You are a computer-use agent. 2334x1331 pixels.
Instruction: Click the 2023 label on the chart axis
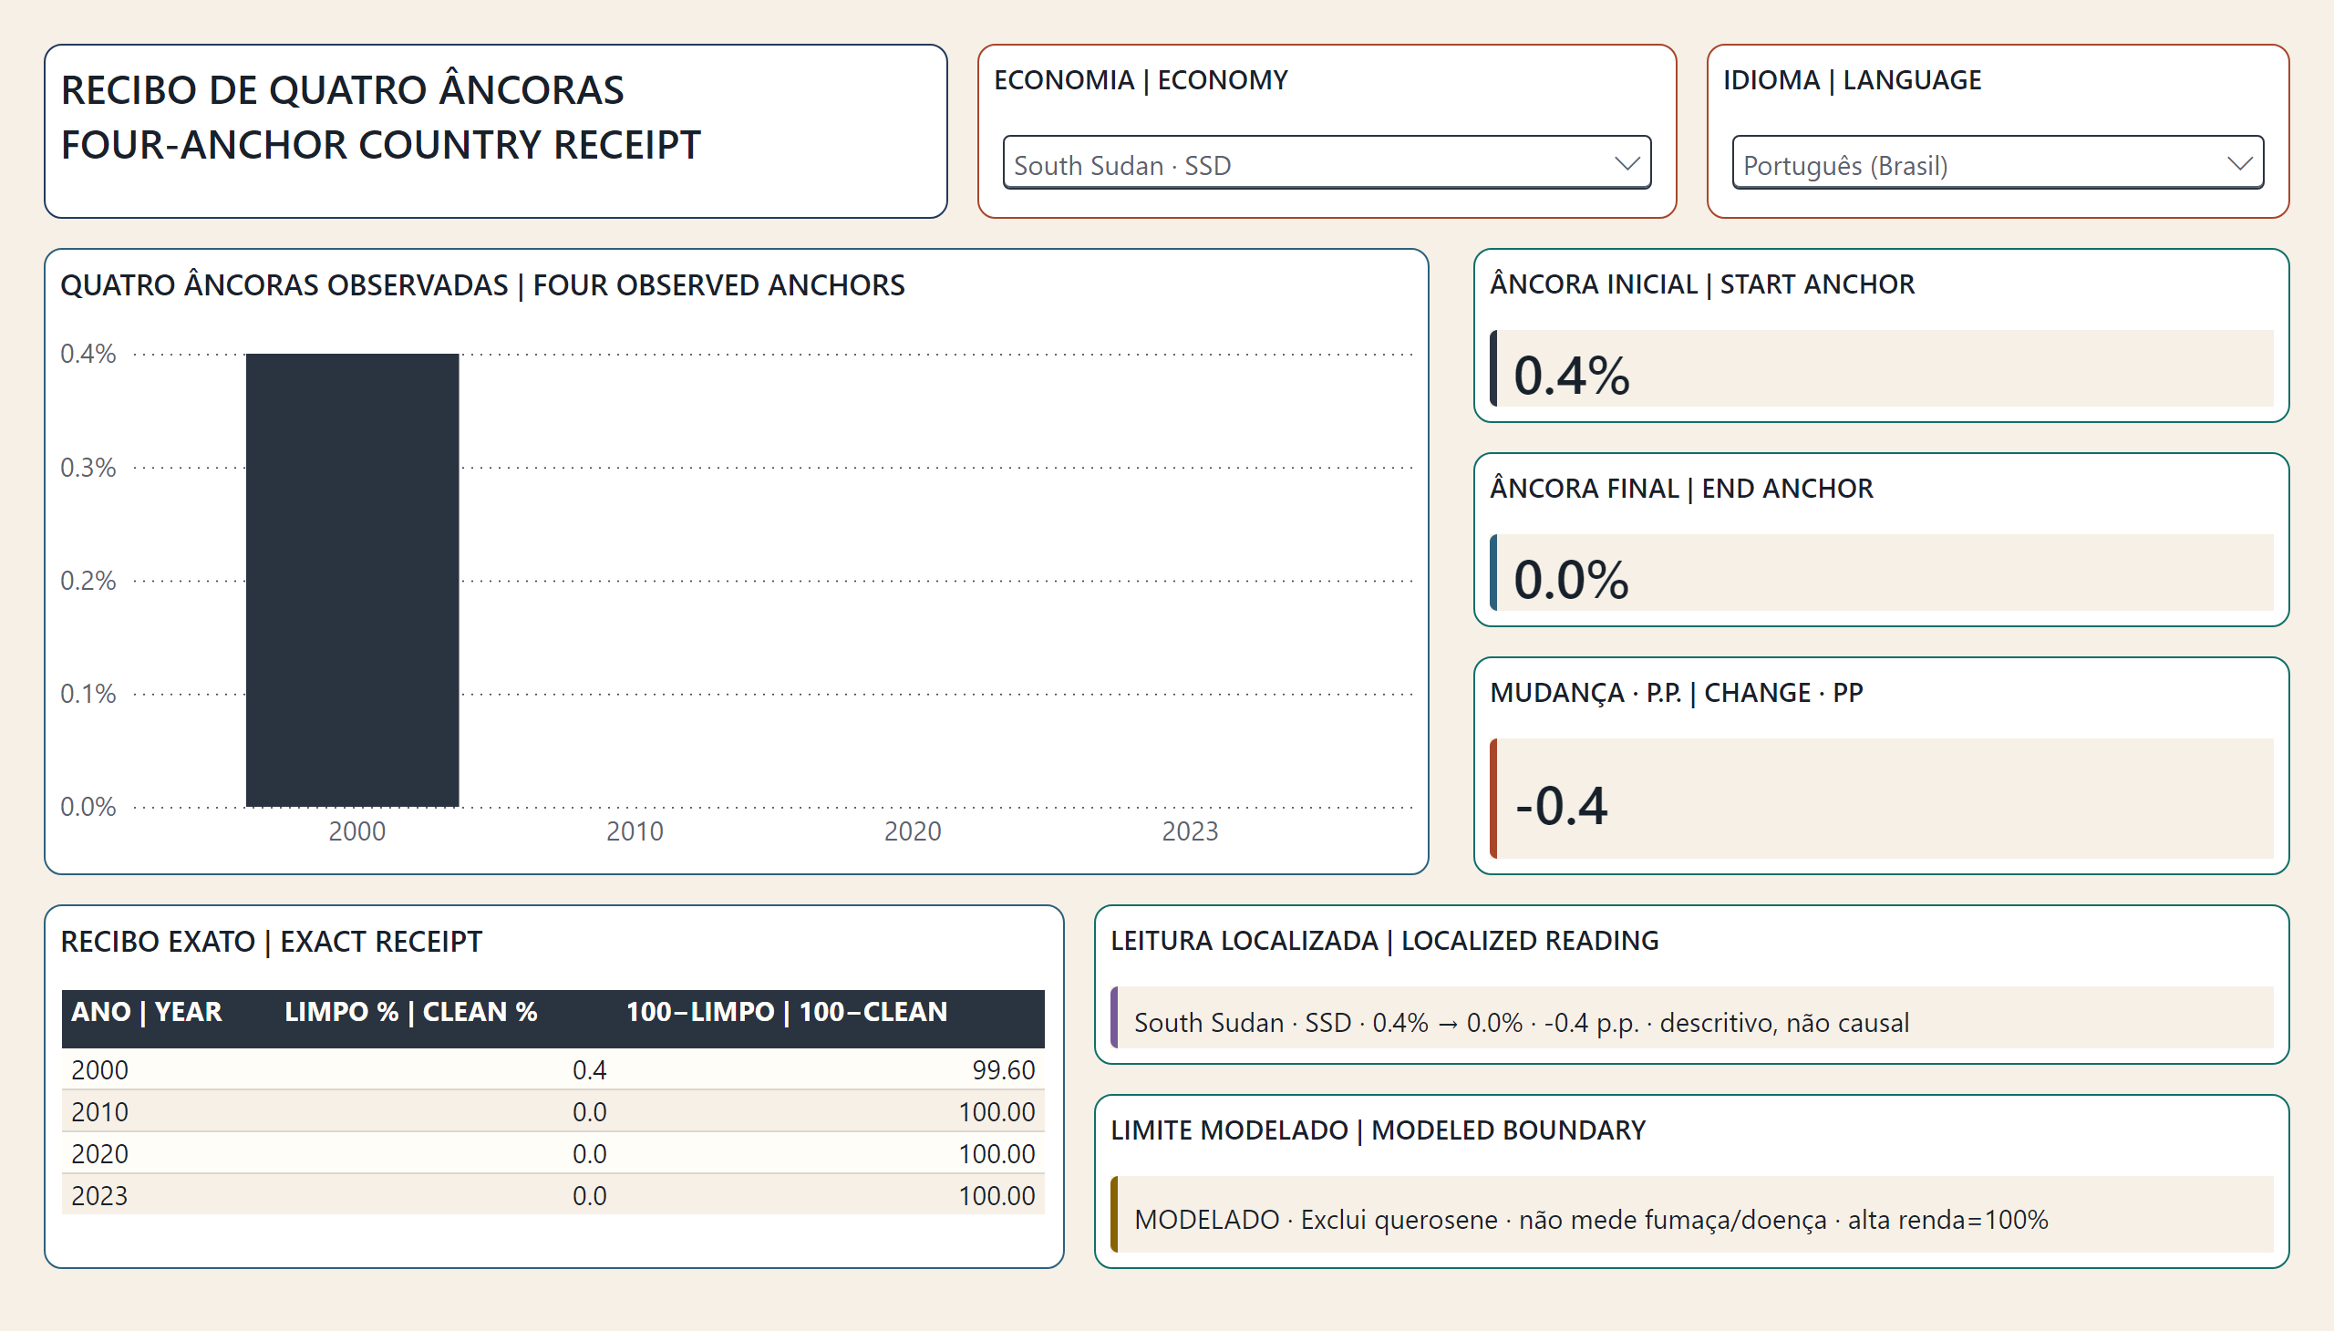[1190, 831]
